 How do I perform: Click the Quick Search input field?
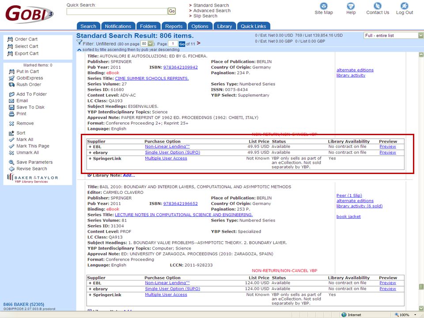[x=117, y=11]
